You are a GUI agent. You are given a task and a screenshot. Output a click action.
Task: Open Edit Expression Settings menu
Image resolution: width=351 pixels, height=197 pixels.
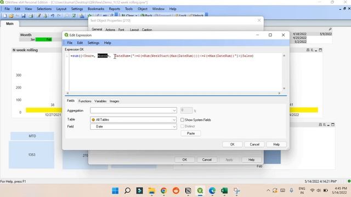(93, 43)
